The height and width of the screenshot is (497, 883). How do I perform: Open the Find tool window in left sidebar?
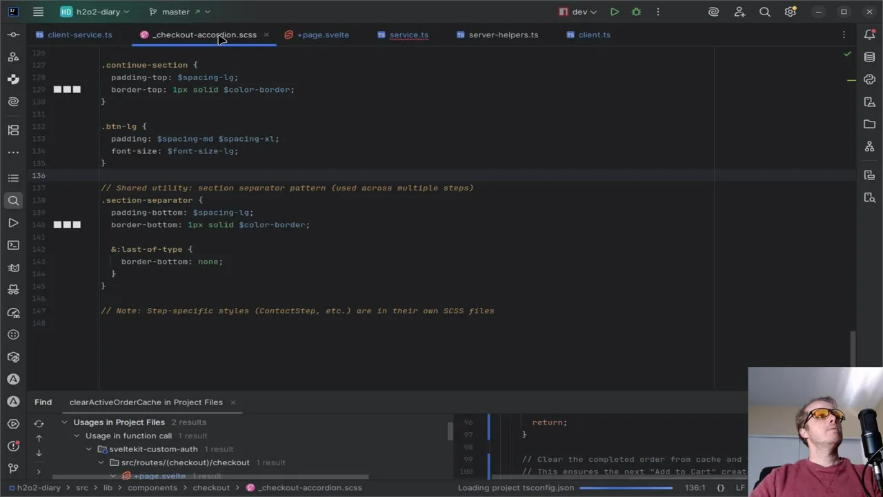pyautogui.click(x=13, y=200)
